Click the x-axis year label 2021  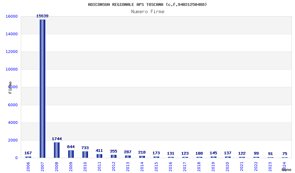tap(242, 167)
